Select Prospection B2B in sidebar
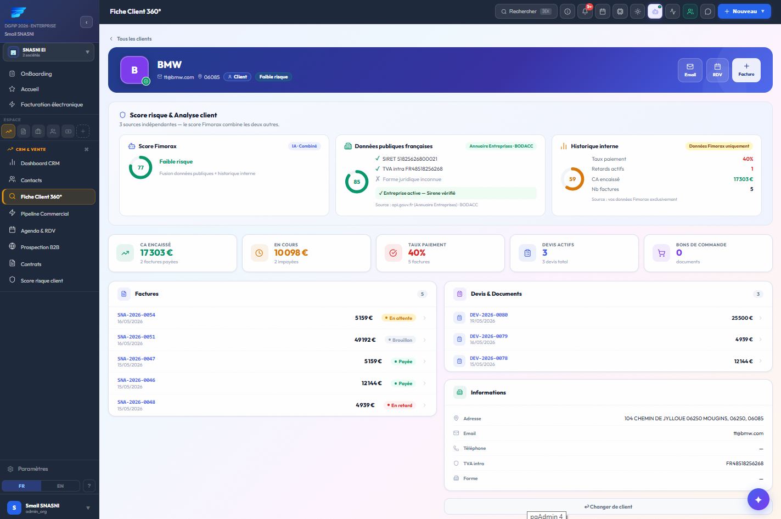 (49, 247)
